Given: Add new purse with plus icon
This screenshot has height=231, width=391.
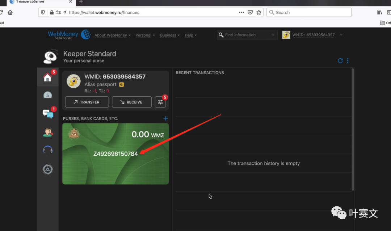Looking at the screenshot, I should (165, 118).
